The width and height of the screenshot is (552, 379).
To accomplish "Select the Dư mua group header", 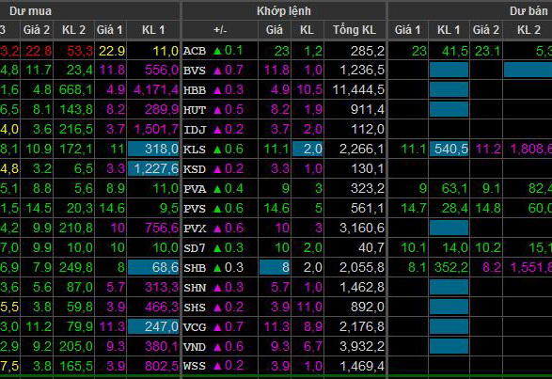I will [x=31, y=11].
